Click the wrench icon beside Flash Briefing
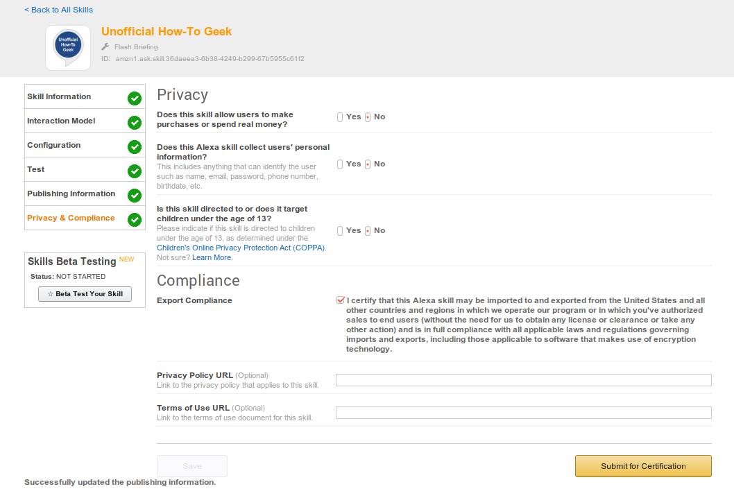This screenshot has height=498, width=734. point(105,46)
